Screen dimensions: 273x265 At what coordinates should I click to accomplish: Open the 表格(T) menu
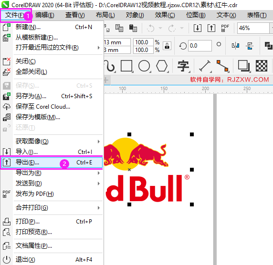(x=257, y=15)
